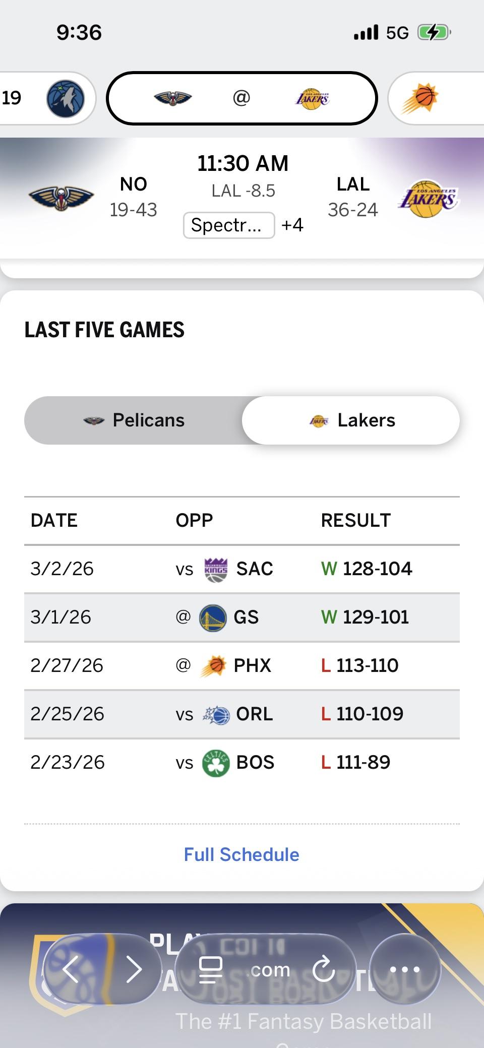Tap the Spectrum broadcast button
The height and width of the screenshot is (1048, 484).
(x=229, y=225)
